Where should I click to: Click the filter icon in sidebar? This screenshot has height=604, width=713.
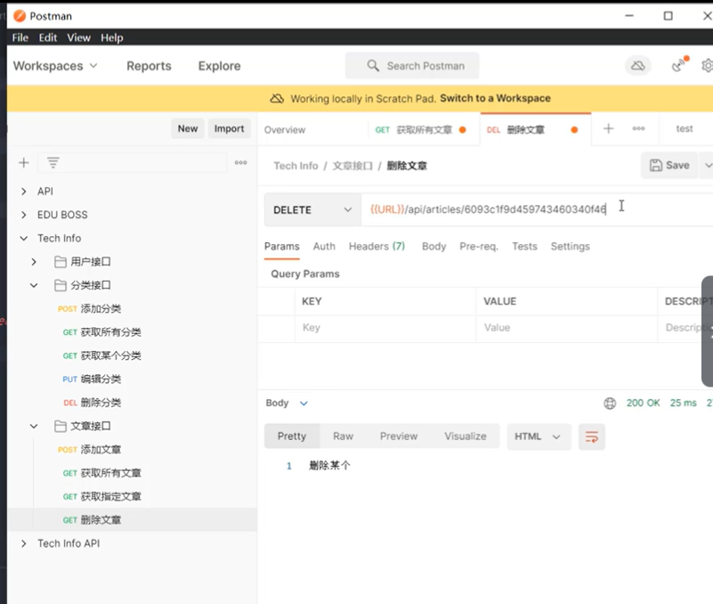pyautogui.click(x=53, y=162)
